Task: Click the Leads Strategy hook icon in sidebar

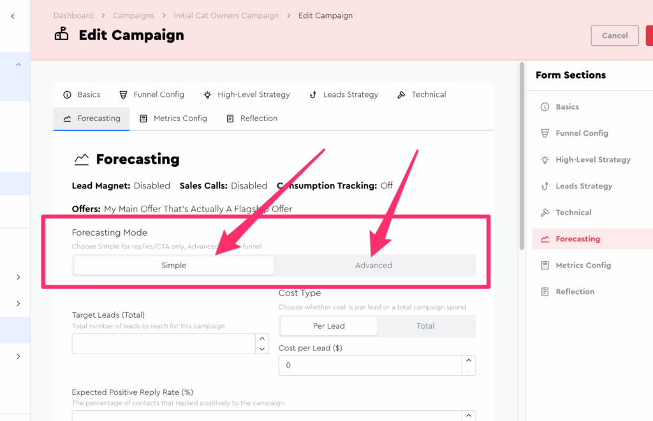Action: click(545, 186)
